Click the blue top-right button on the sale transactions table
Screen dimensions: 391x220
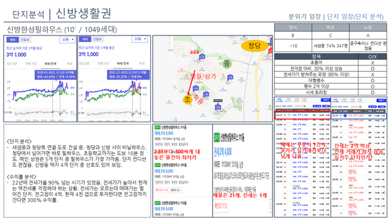click(x=326, y=100)
